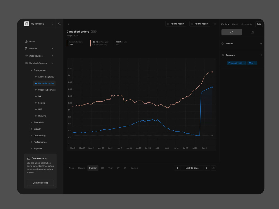279x209 pixels.
Task: Go back using the left chevron
Action: pos(68,24)
